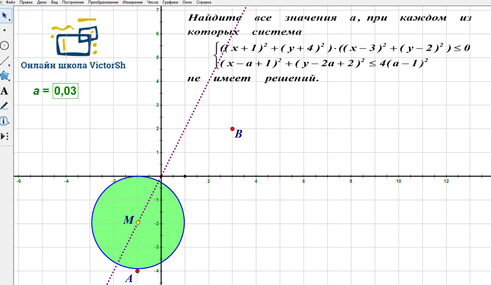Viewport: 491px width, 285px height.
Task: Click the y-axis tick label 7
Action: pos(157,10)
